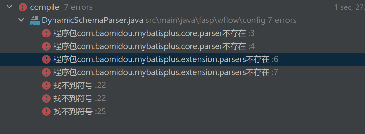Click error icon of the core.parser :4 error

pyautogui.click(x=46, y=46)
